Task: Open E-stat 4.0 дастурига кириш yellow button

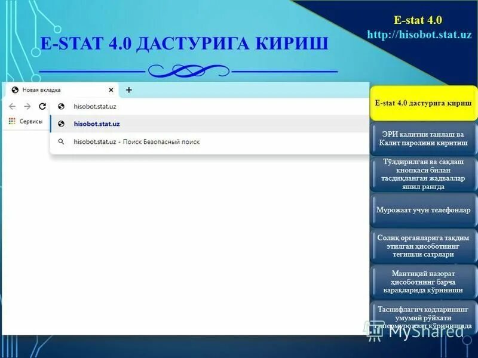Action: (424, 103)
